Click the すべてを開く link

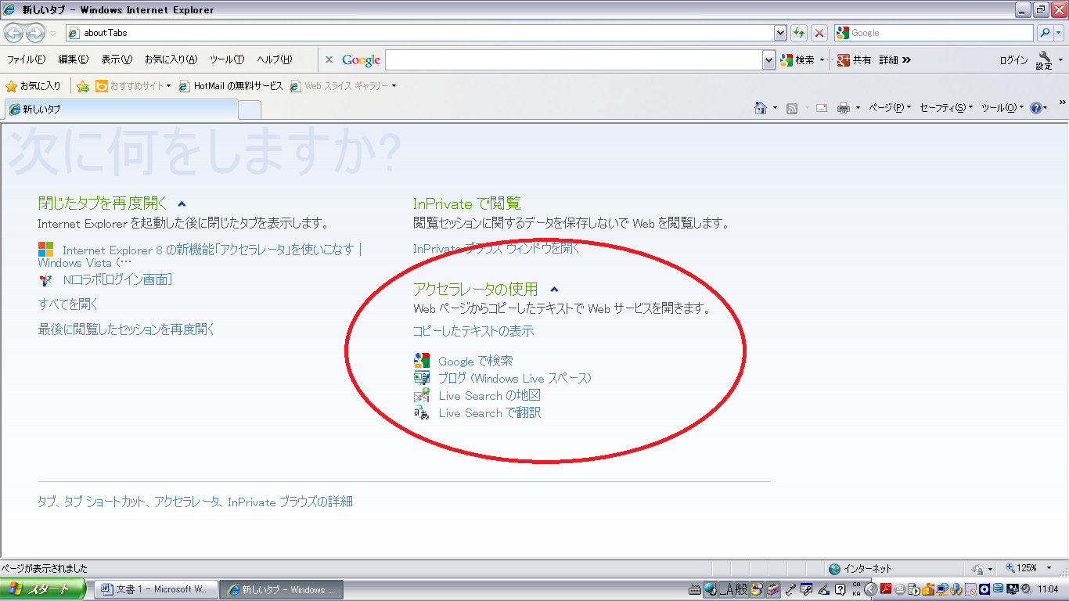pos(68,304)
